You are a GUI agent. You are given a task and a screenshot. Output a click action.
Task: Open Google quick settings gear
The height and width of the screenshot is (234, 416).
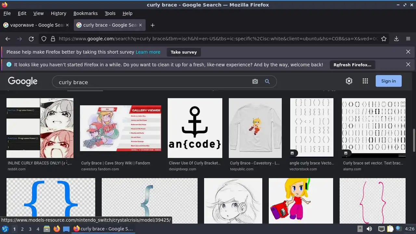(349, 81)
